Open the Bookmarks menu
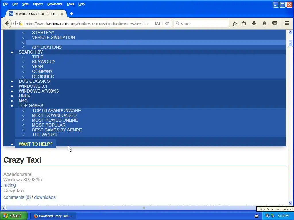Image resolution: width=294 pixels, height=220 pixels. [55, 4]
